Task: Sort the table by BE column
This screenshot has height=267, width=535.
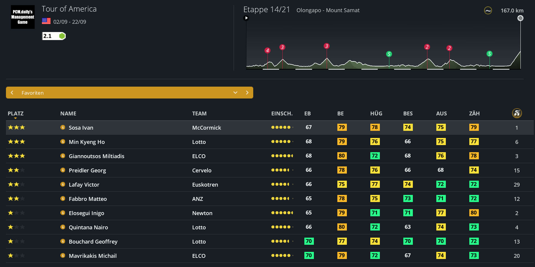Action: pyautogui.click(x=340, y=113)
